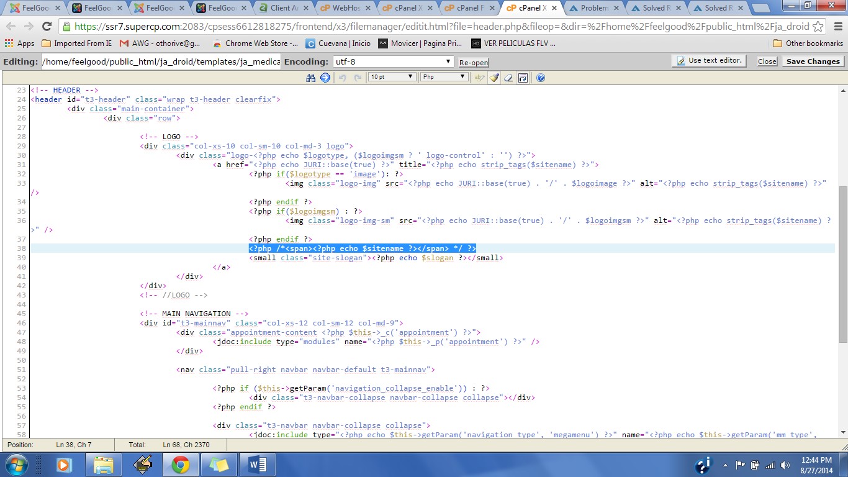Click the spell-check 'ab' toolbar icon

[x=479, y=78]
